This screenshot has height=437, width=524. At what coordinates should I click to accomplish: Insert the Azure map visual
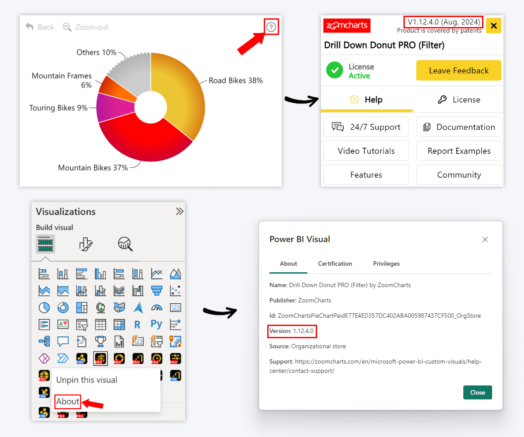138,308
